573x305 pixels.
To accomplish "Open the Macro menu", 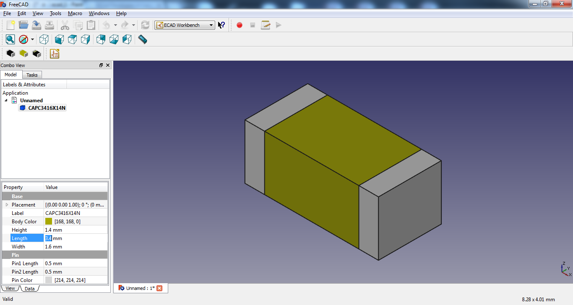I will pos(75,13).
